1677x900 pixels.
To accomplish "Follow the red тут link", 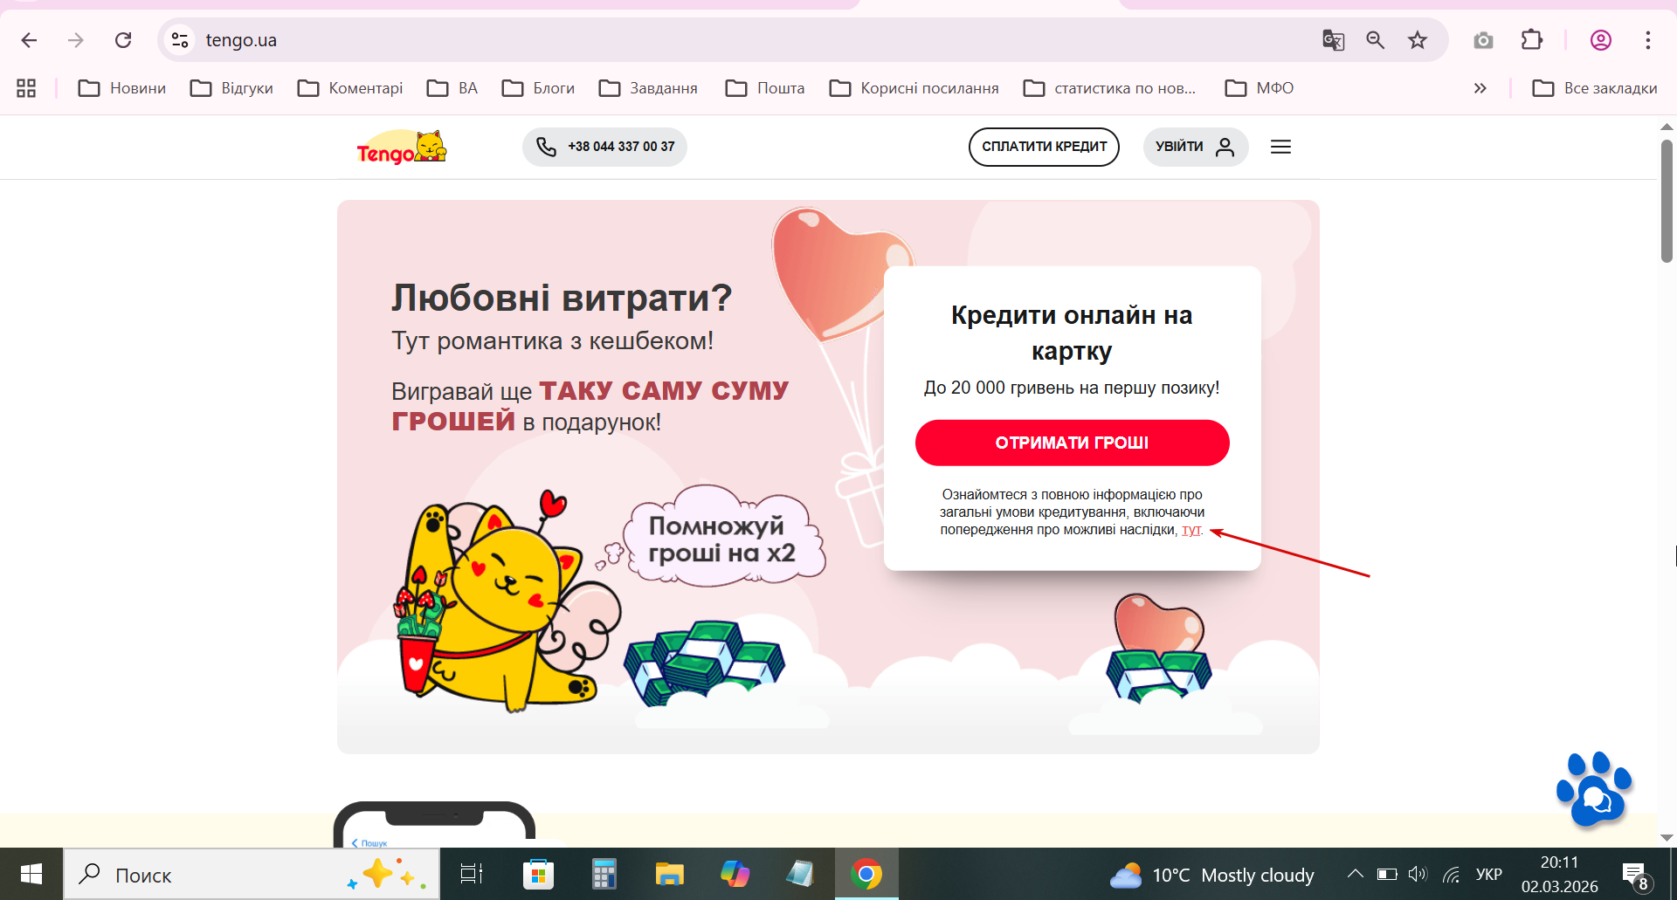I will [x=1191, y=530].
